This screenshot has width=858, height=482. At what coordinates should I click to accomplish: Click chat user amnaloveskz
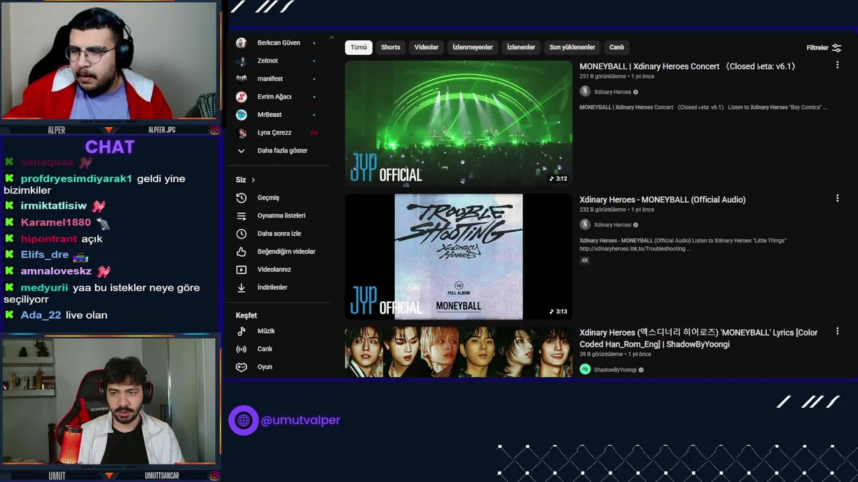(x=56, y=271)
